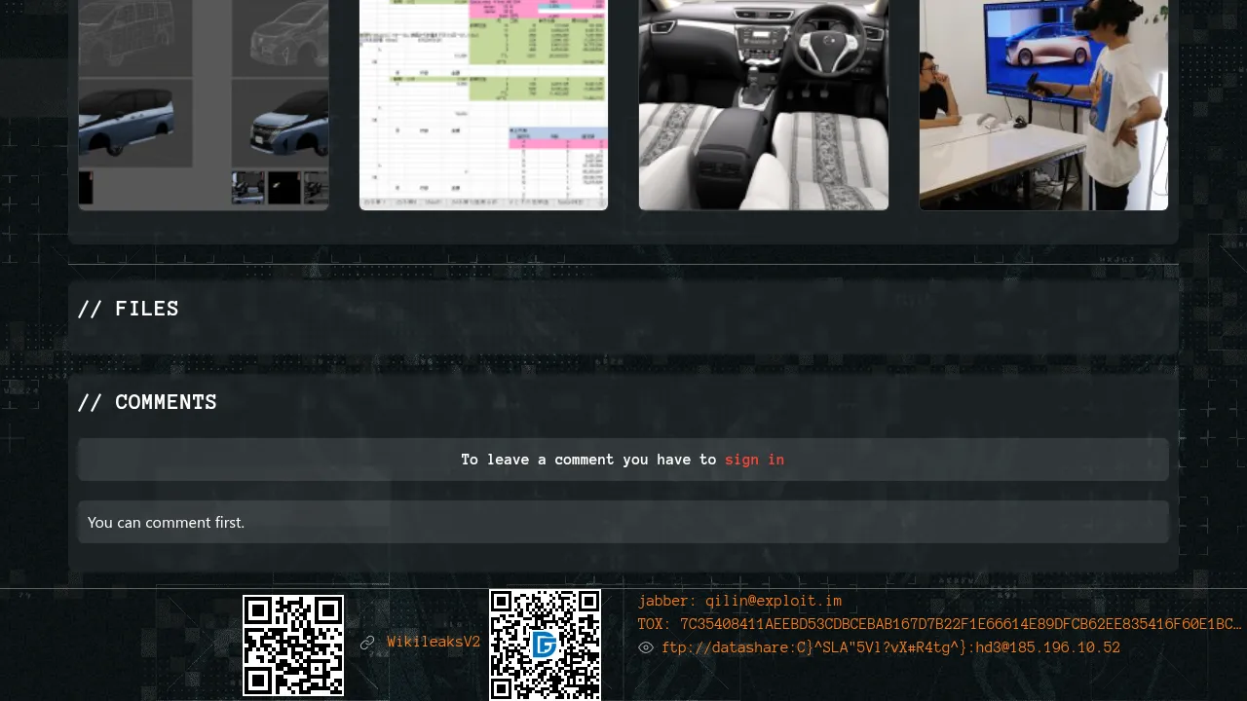Open the spreadsheet screenshot thumbnail
Image resolution: width=1247 pixels, height=701 pixels.
tap(483, 104)
